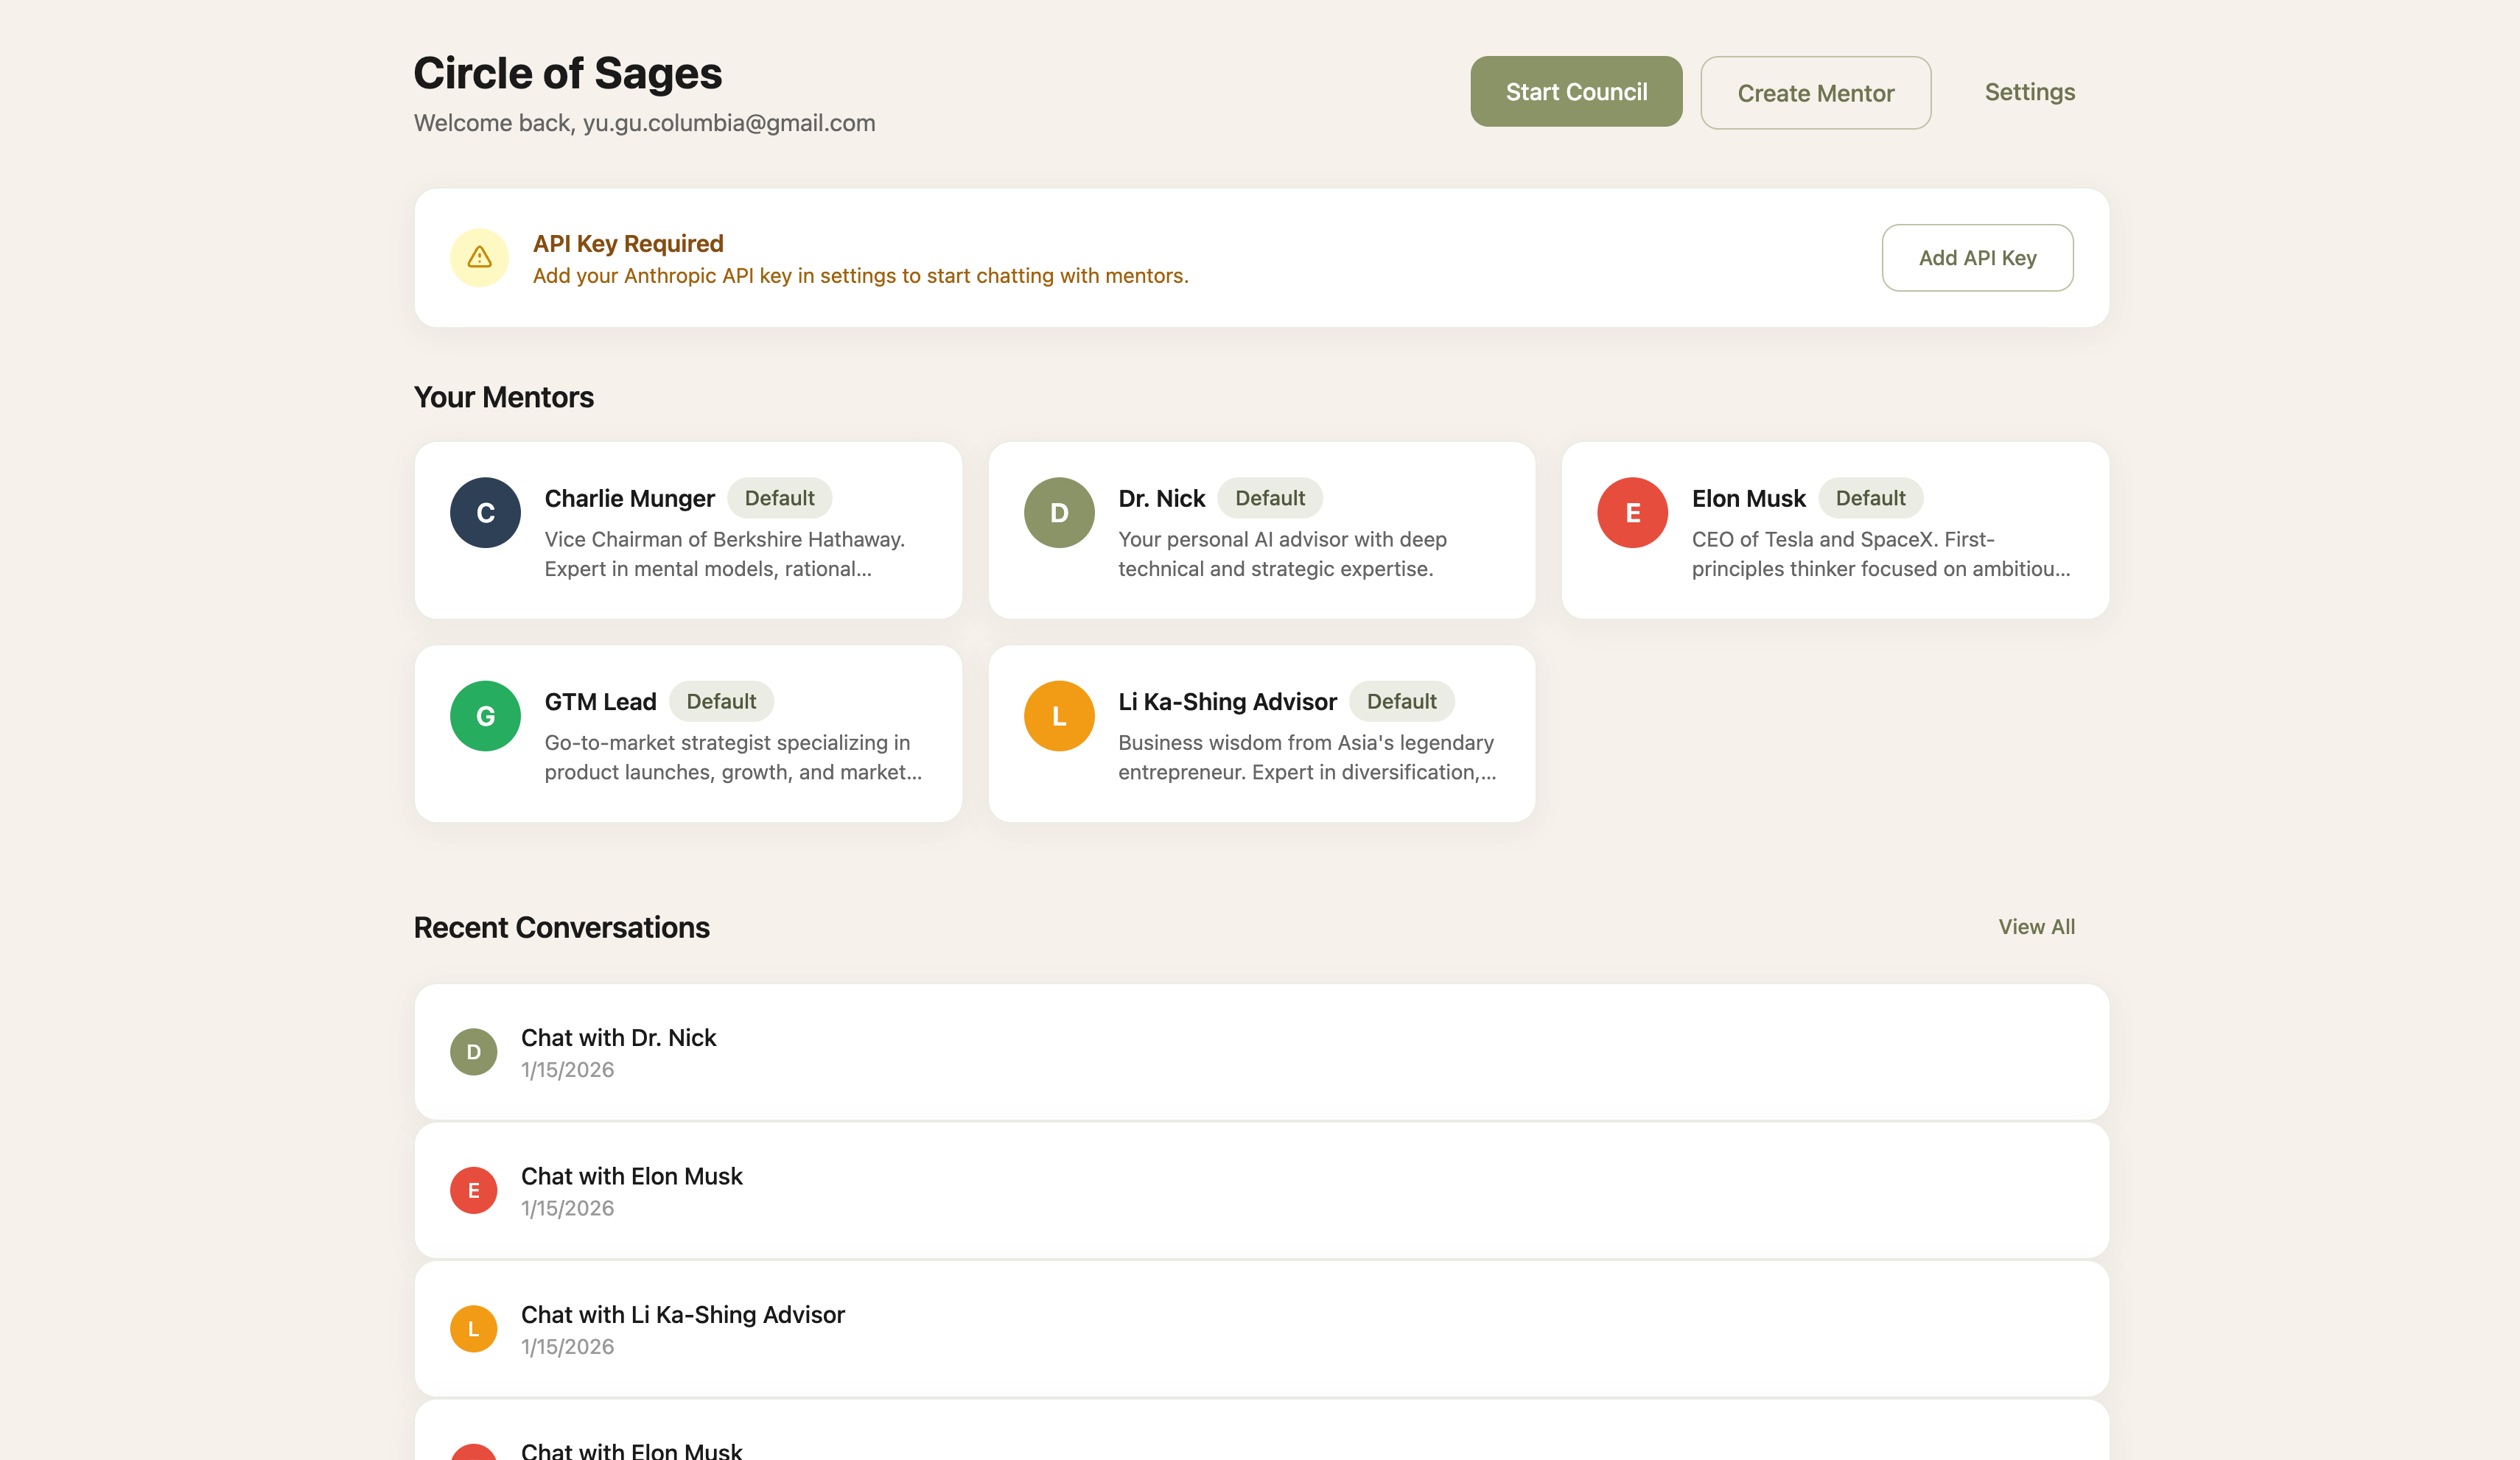Click the yellow warning triangle icon
The height and width of the screenshot is (1460, 2520).
click(479, 258)
